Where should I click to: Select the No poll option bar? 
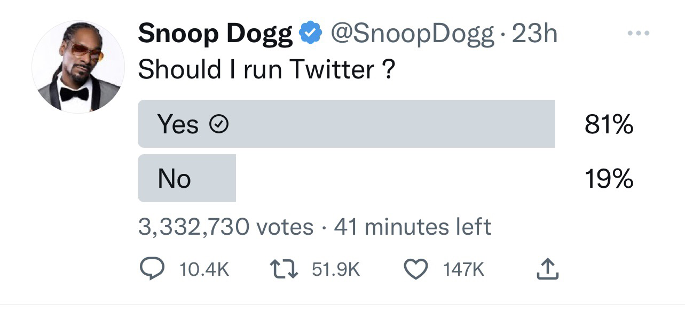click(x=186, y=178)
